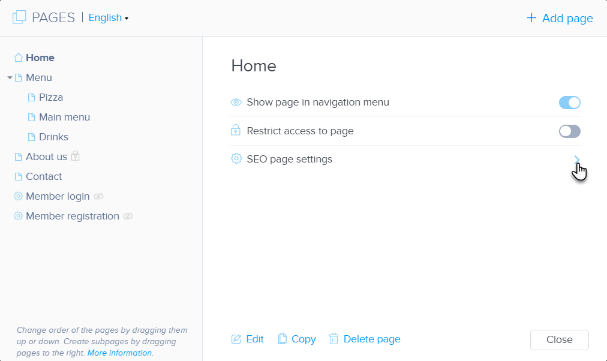Enable Restrict access to page toggle
607x361 pixels.
coord(569,131)
